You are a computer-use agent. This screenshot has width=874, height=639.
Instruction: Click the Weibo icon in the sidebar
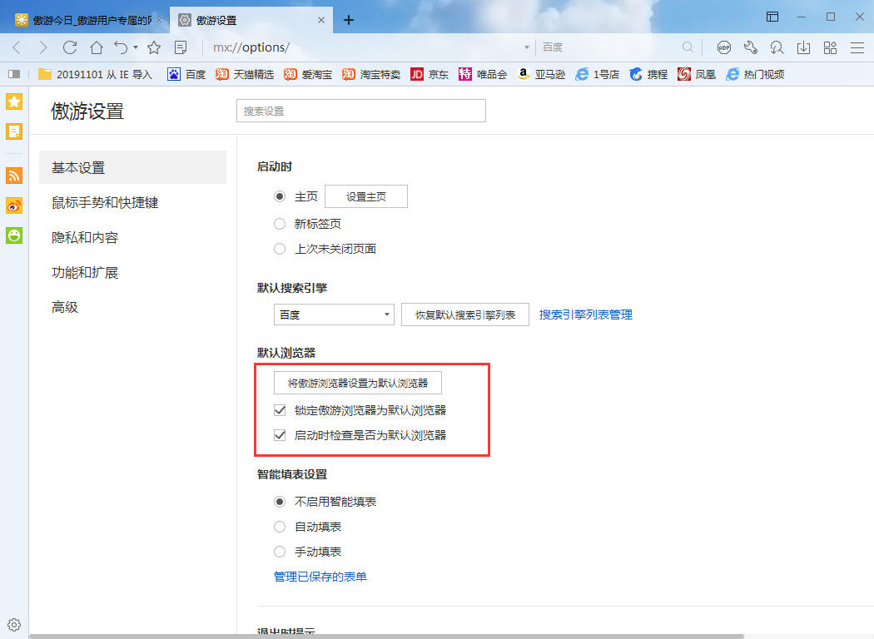(13, 206)
